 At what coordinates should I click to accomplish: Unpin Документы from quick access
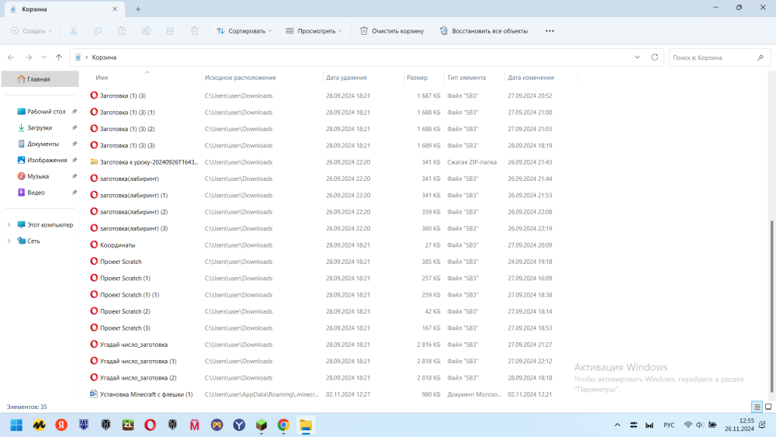pos(74,144)
